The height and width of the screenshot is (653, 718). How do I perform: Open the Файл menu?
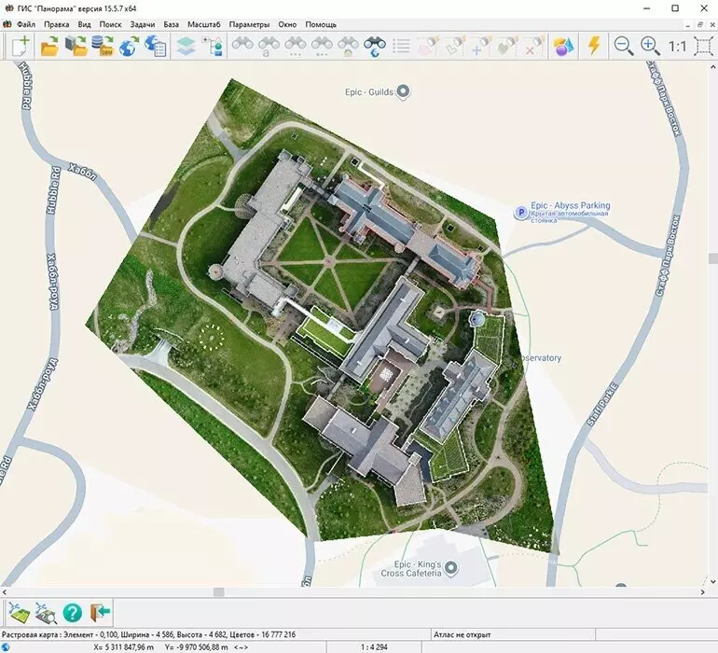pos(26,24)
